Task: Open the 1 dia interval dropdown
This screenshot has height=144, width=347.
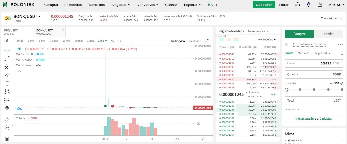Action: 103,41
